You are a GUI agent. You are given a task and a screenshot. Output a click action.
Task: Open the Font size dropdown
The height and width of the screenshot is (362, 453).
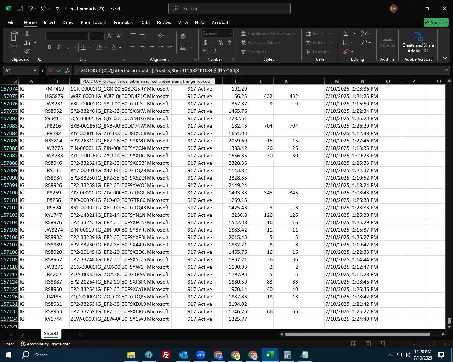click(102, 36)
